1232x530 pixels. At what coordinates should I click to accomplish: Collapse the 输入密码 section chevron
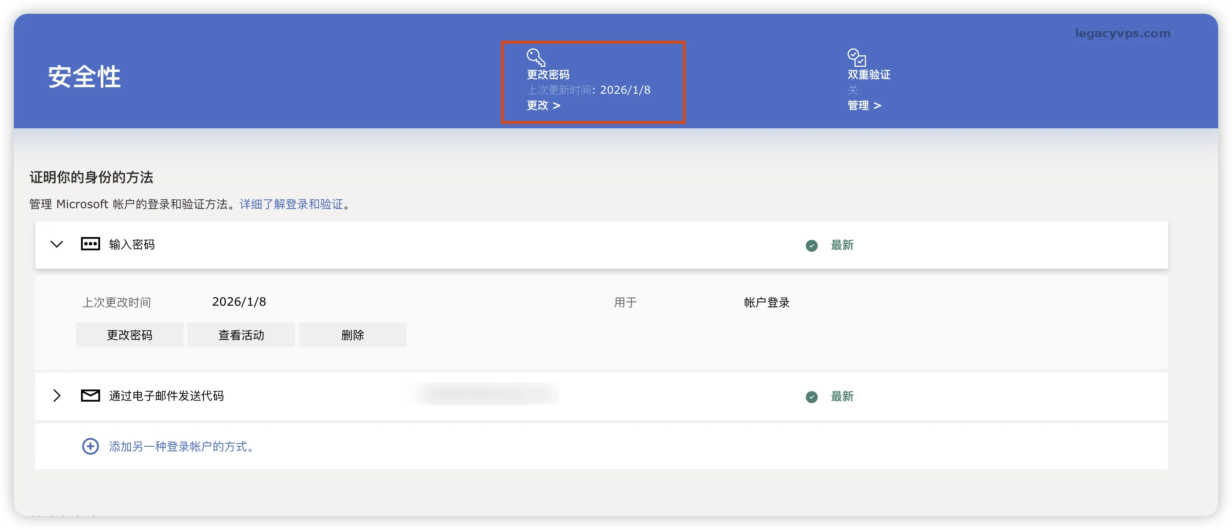(56, 244)
